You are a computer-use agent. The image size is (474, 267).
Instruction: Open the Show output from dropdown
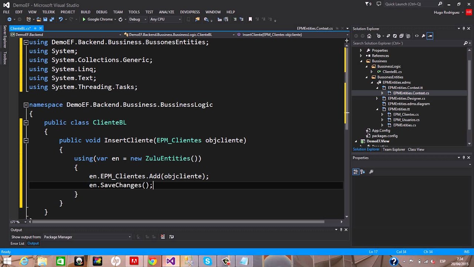click(87, 237)
